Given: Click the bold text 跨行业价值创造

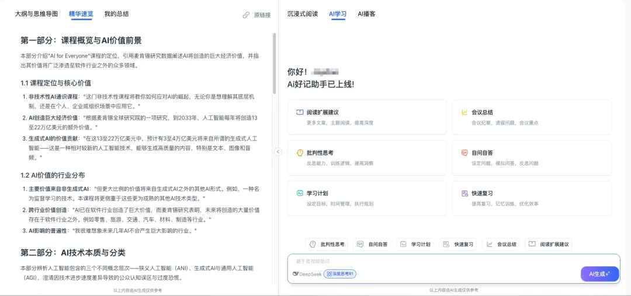Looking at the screenshot, I should pyautogui.click(x=47, y=210).
